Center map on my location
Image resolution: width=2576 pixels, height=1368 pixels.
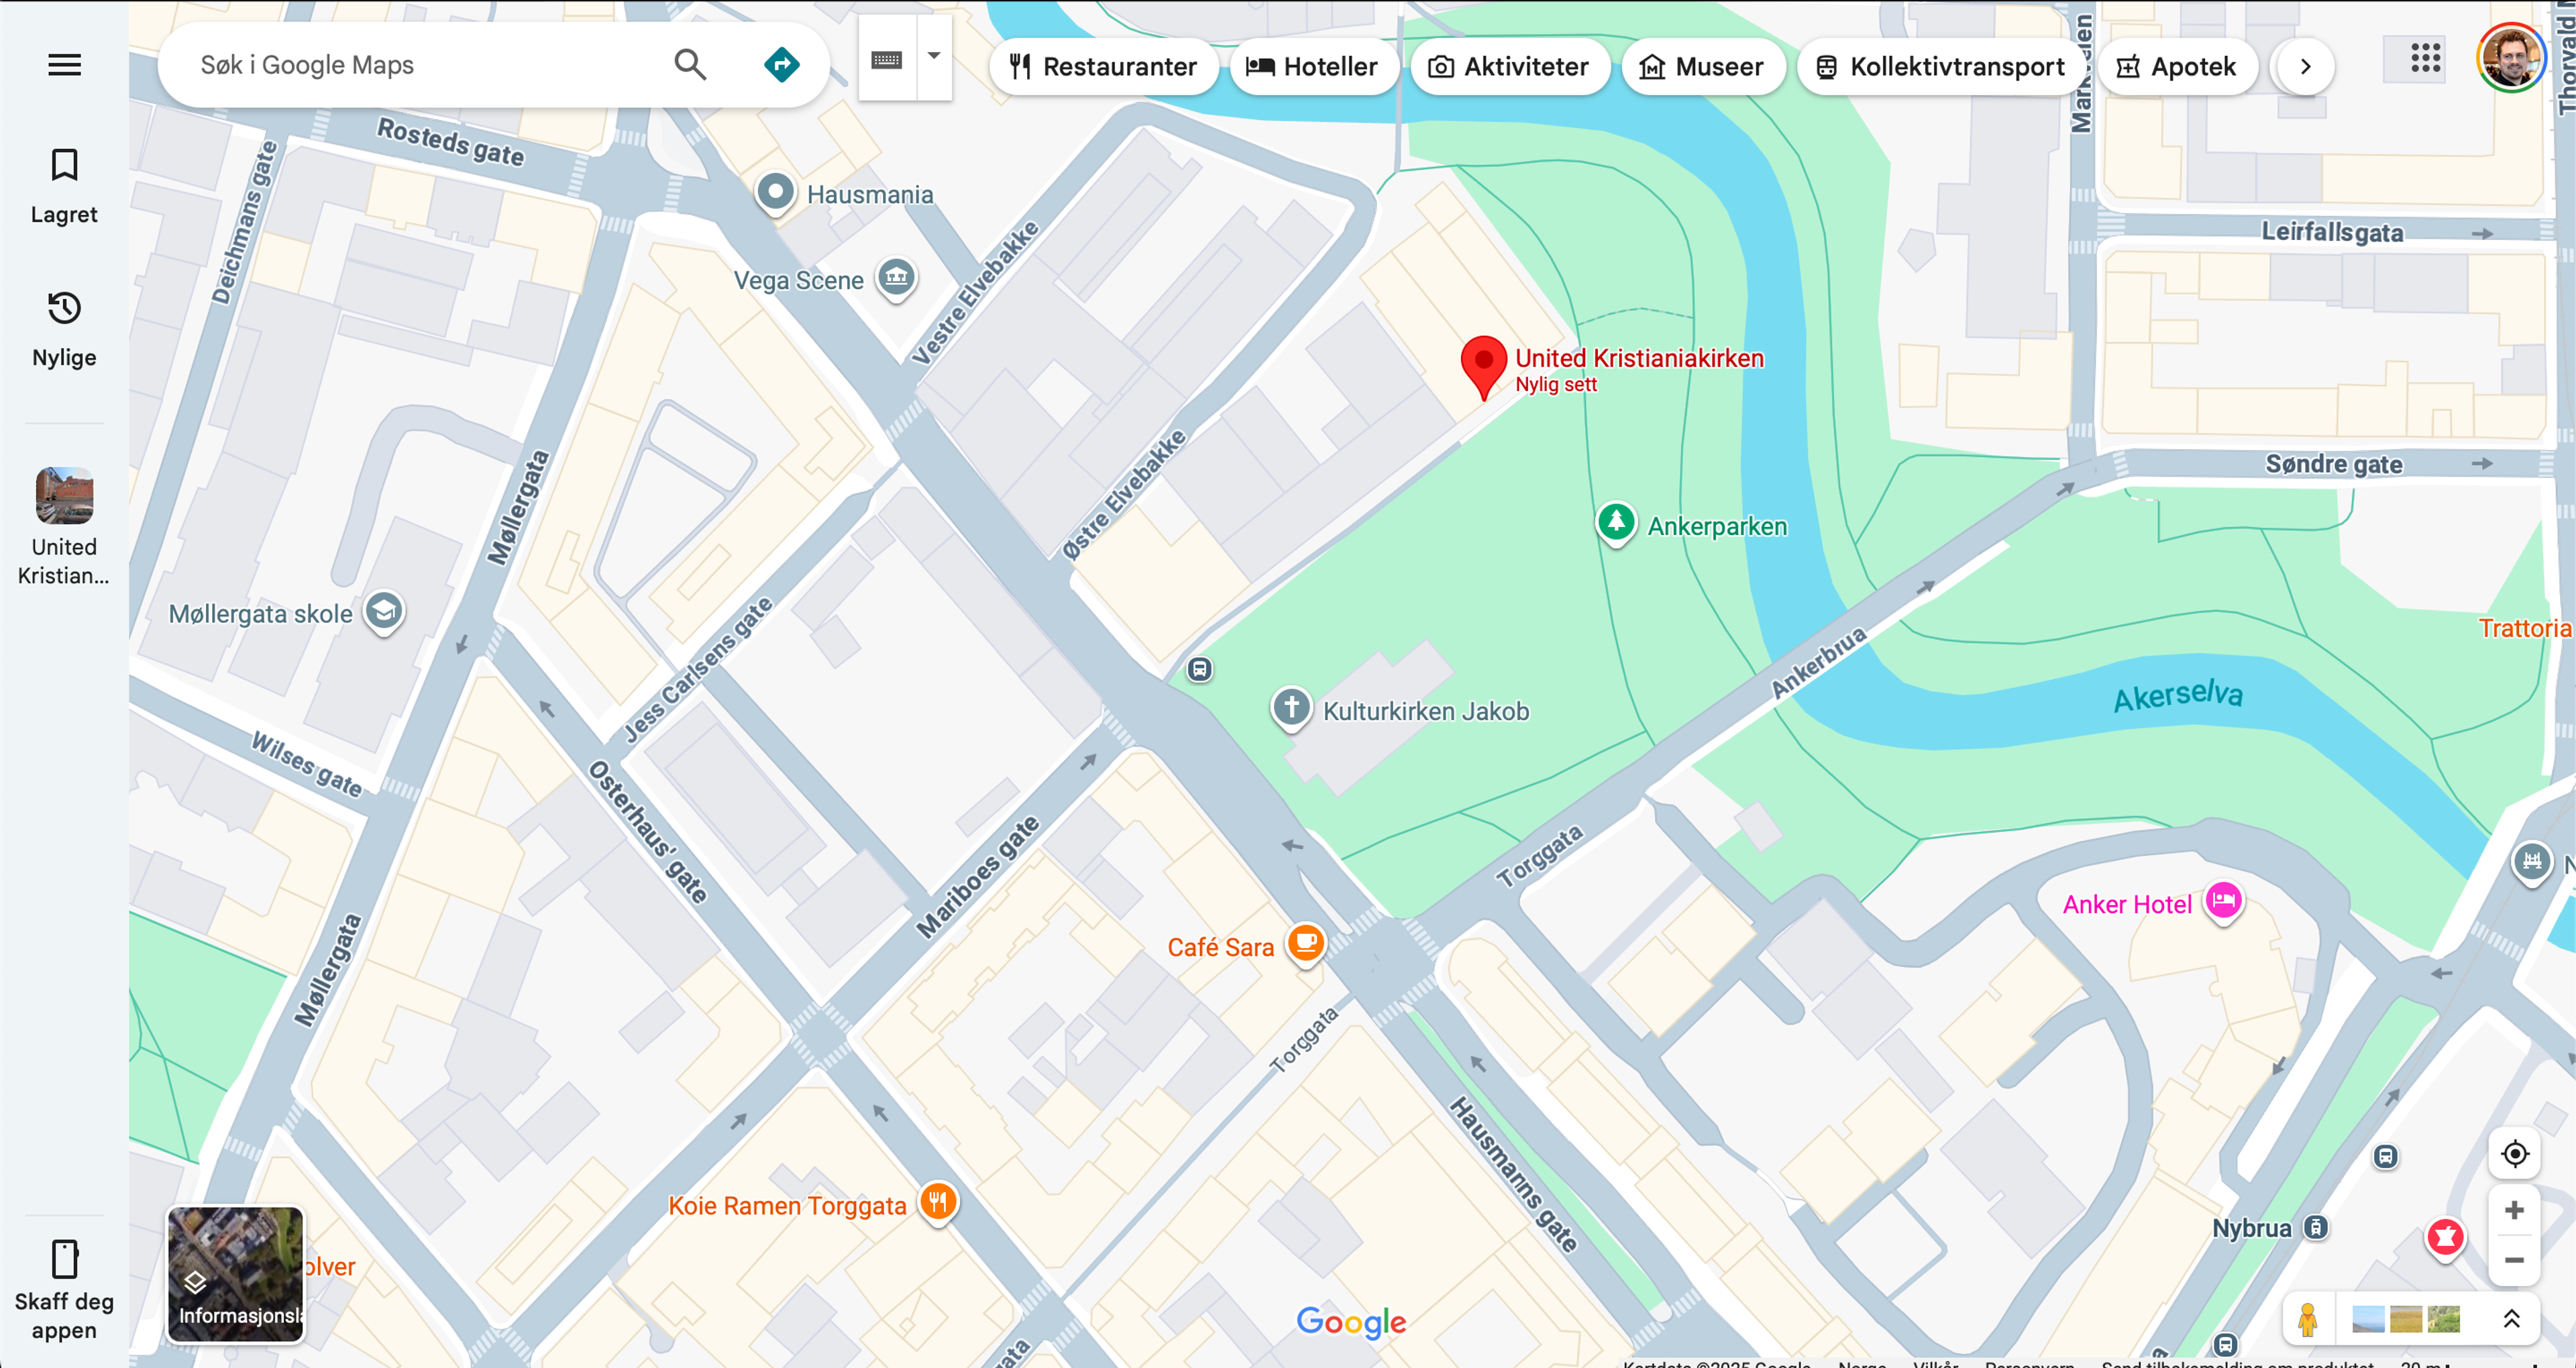[2514, 1154]
